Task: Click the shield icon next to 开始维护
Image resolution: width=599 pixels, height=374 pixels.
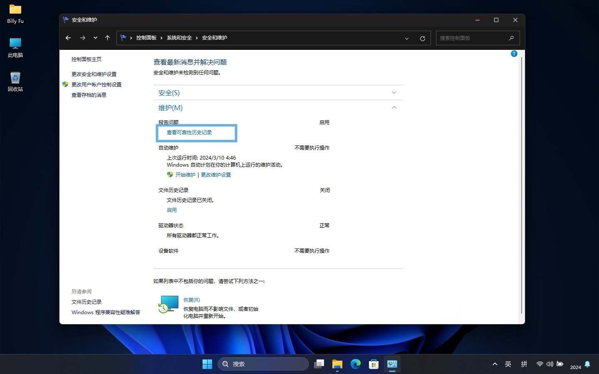Action: pyautogui.click(x=170, y=175)
